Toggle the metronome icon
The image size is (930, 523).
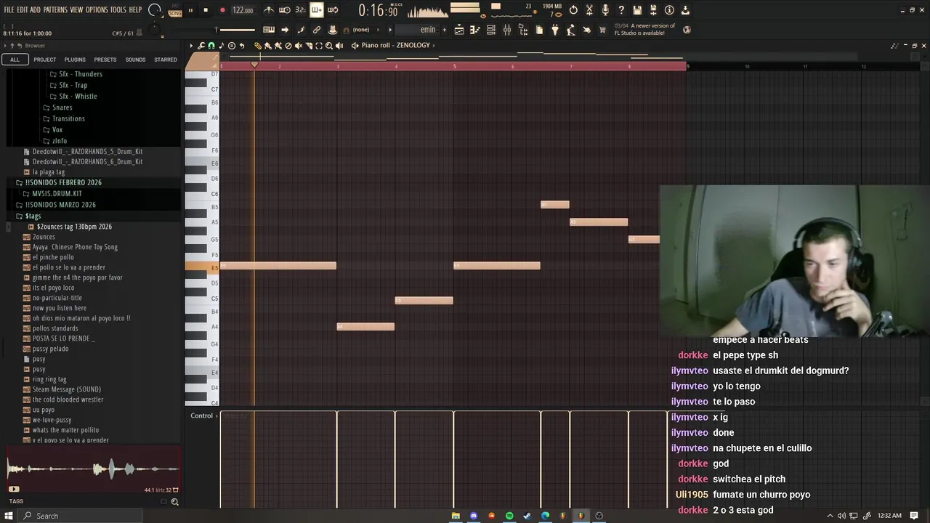[x=269, y=10]
